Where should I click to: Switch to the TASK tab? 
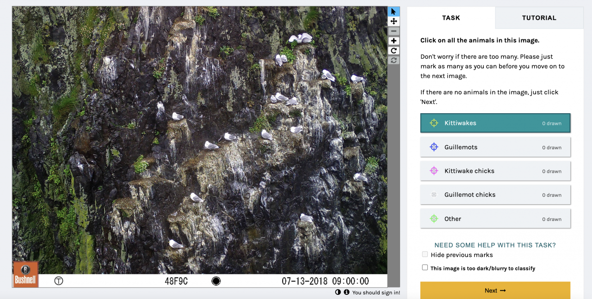pos(451,18)
